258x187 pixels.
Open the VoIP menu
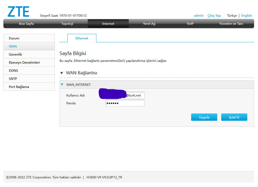[x=190, y=24]
